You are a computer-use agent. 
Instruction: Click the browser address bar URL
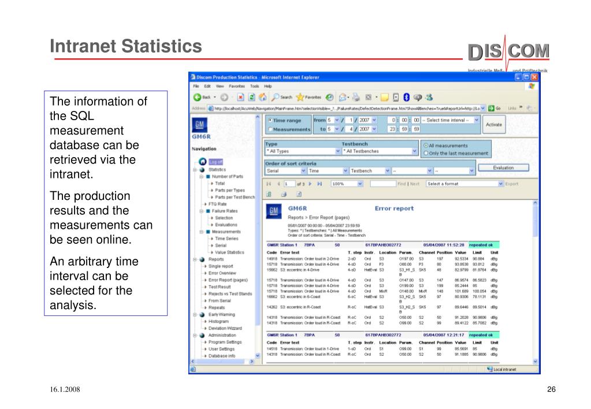click(347, 108)
